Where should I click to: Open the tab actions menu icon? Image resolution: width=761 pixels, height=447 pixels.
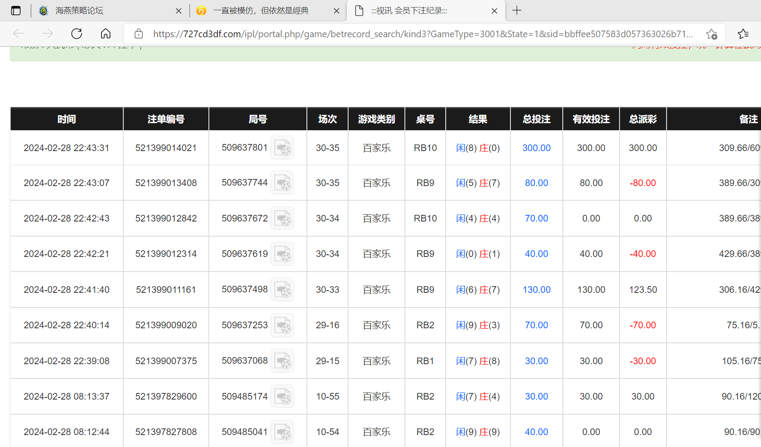[16, 11]
